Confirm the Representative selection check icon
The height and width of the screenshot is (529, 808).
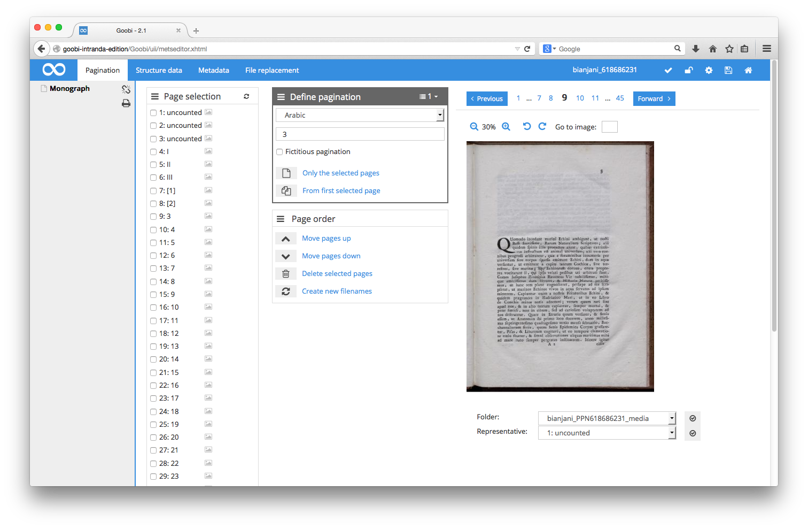tap(693, 433)
